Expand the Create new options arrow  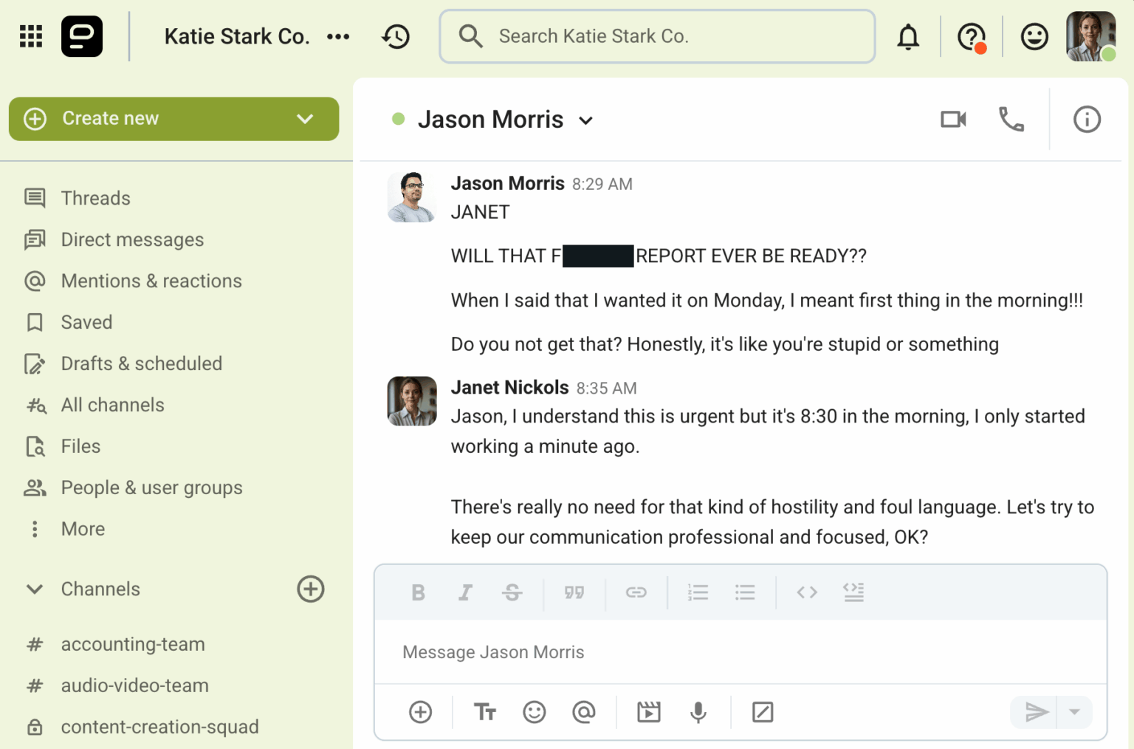[304, 118]
